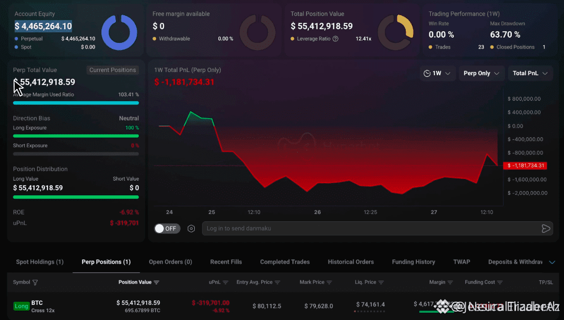Click the Withdrawable 0.00 % value
564x320 pixels.
click(x=226, y=39)
